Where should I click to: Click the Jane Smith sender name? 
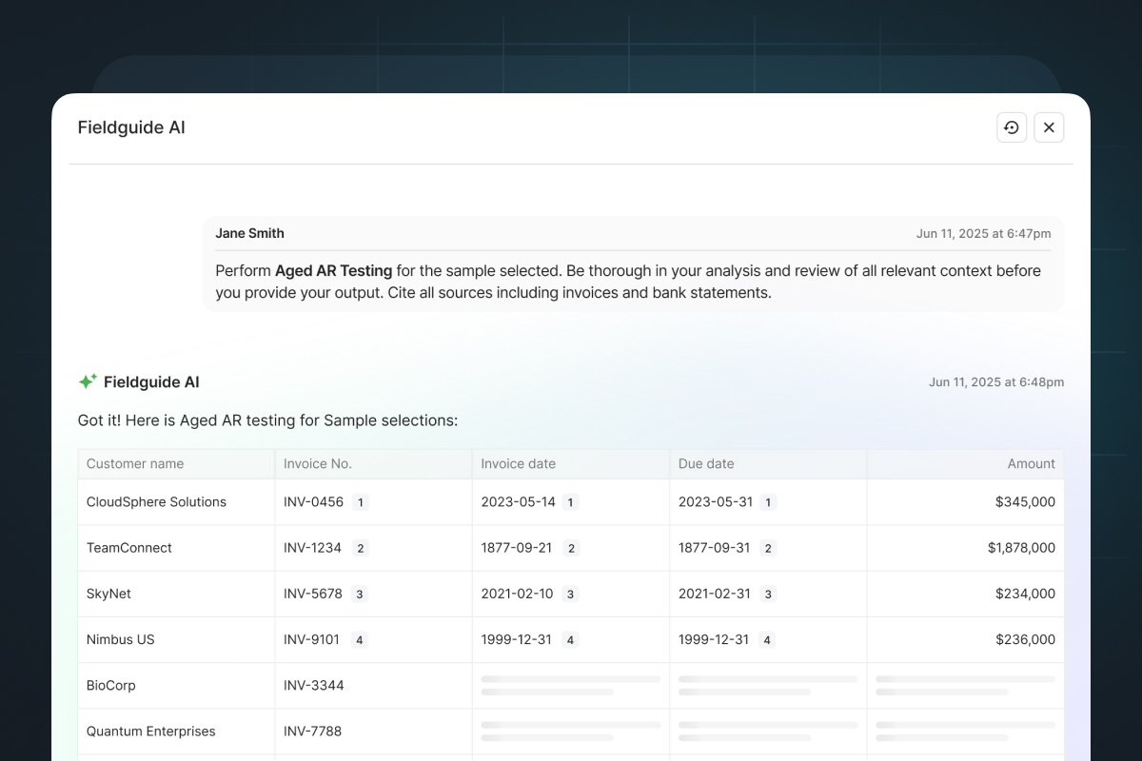249,233
